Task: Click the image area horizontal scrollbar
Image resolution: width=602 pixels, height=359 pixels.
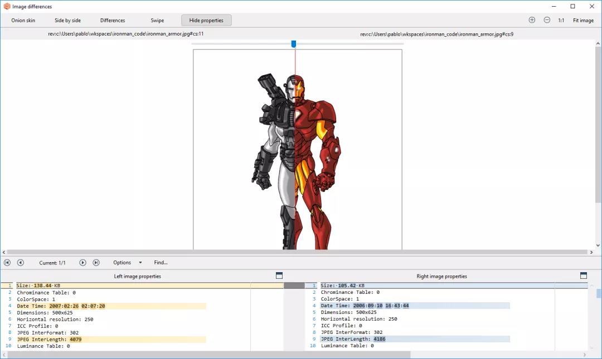Action: (x=295, y=252)
